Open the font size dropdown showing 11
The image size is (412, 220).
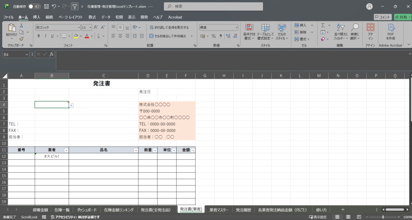(x=91, y=27)
